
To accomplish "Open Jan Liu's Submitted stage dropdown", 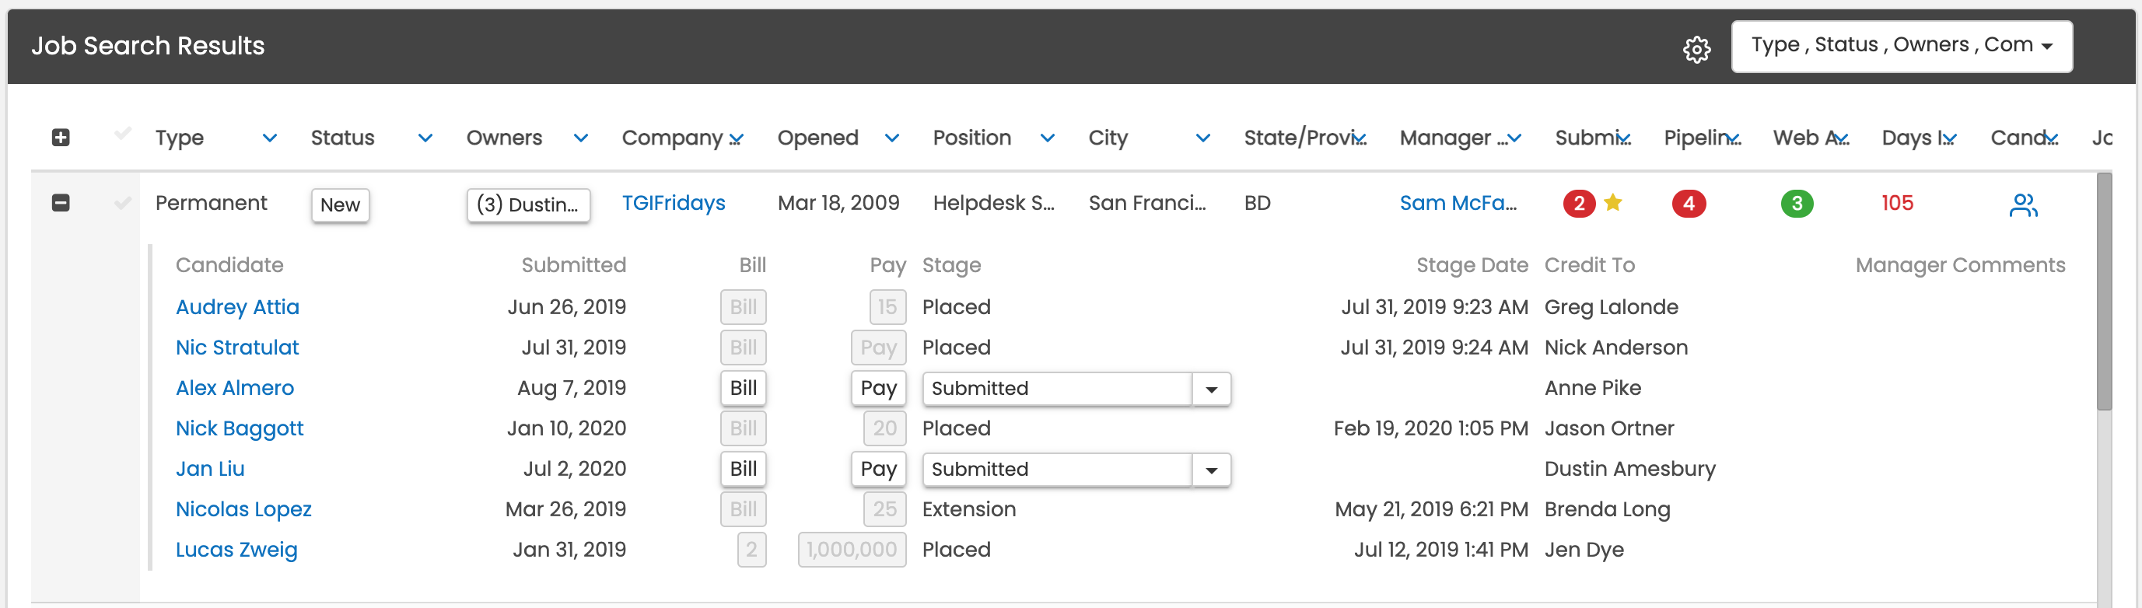I will pyautogui.click(x=1211, y=470).
